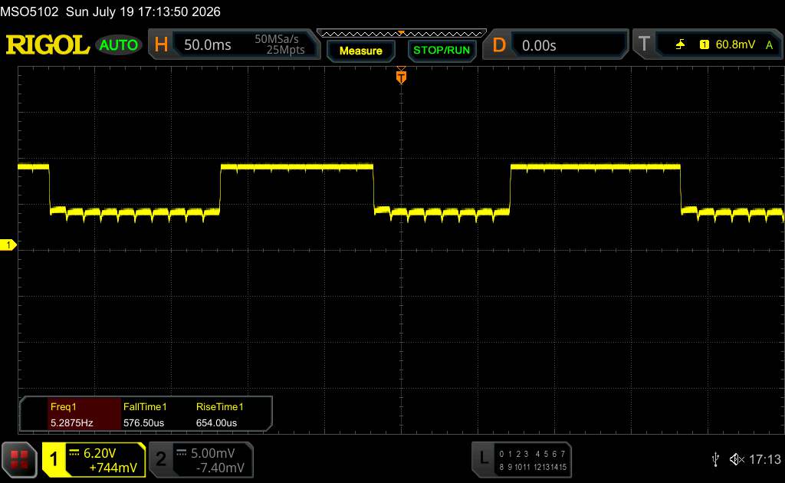Click the channel 1 ground level marker
Image resolution: width=785 pixels, height=483 pixels.
pyautogui.click(x=8, y=245)
